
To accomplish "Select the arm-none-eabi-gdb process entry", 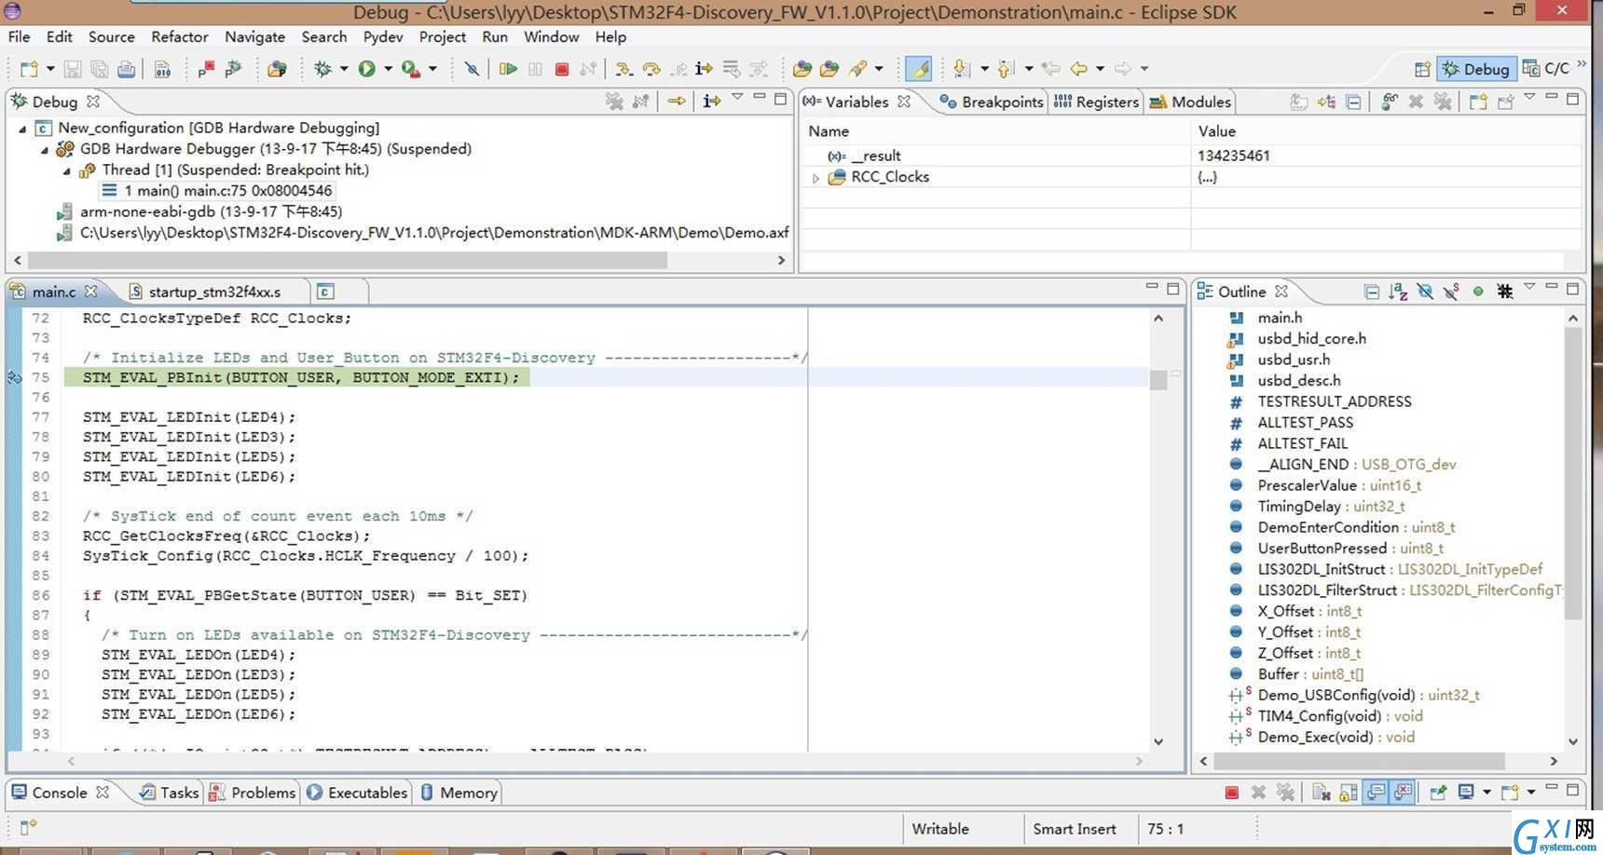I will [x=200, y=212].
